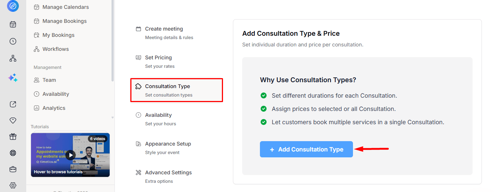Open the settings gear icon in rail

click(x=13, y=185)
